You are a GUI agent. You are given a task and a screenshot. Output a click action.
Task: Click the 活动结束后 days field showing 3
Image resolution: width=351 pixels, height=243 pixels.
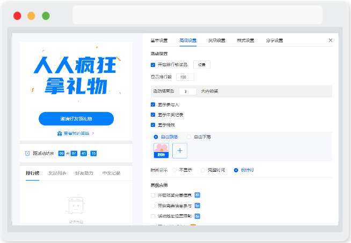click(188, 91)
